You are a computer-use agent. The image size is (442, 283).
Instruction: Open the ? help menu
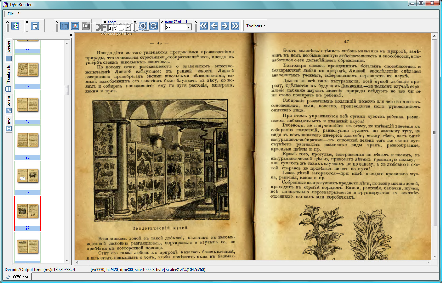coord(19,14)
